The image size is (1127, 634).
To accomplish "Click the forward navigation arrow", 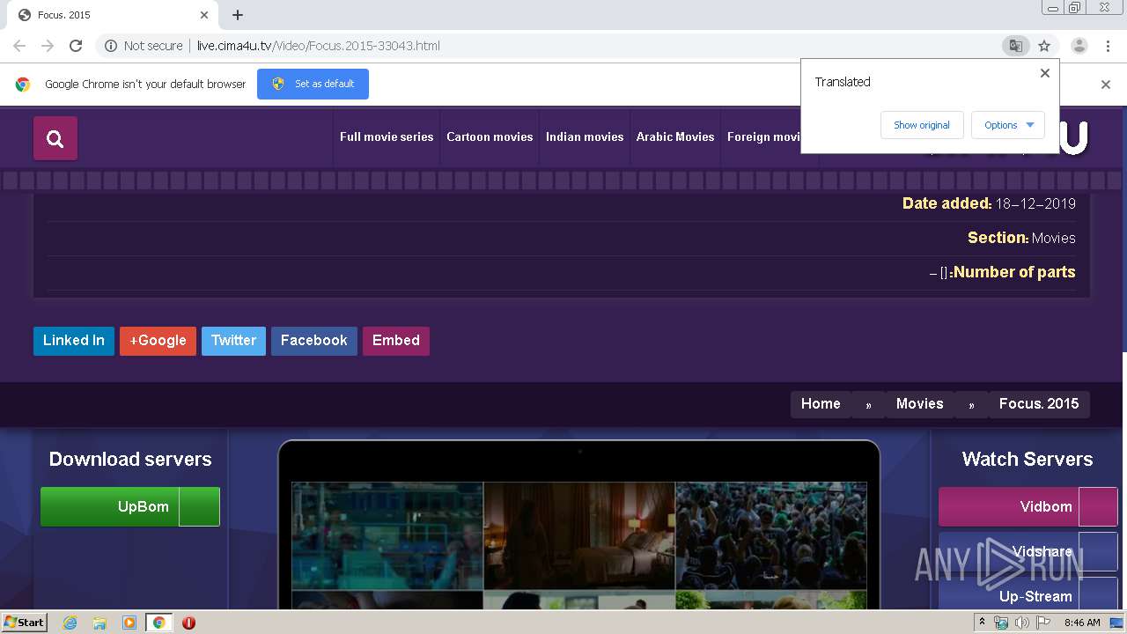I will click(48, 46).
